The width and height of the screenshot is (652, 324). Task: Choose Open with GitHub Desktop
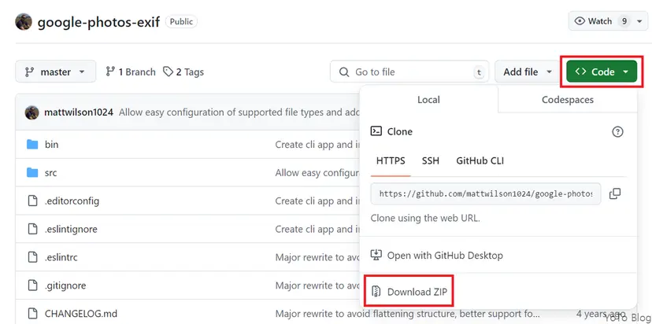[x=444, y=256]
